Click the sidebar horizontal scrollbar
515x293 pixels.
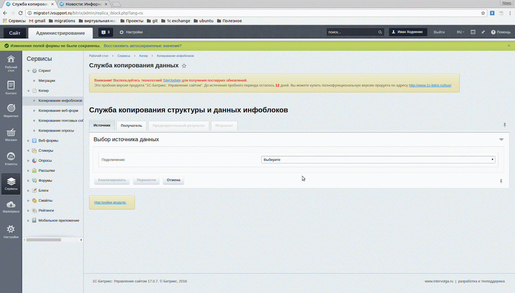(x=44, y=240)
